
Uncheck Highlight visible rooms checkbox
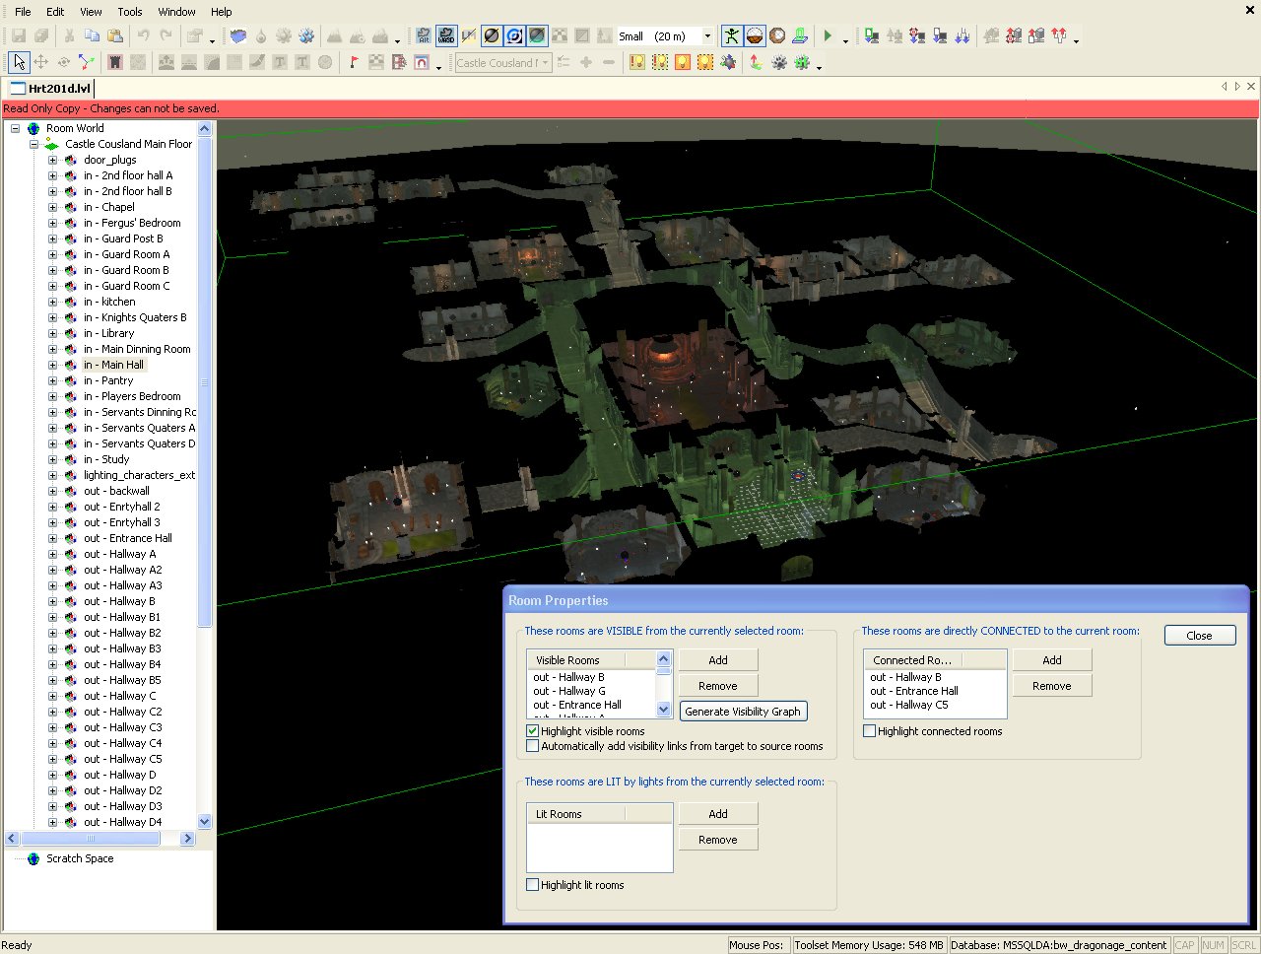[533, 731]
